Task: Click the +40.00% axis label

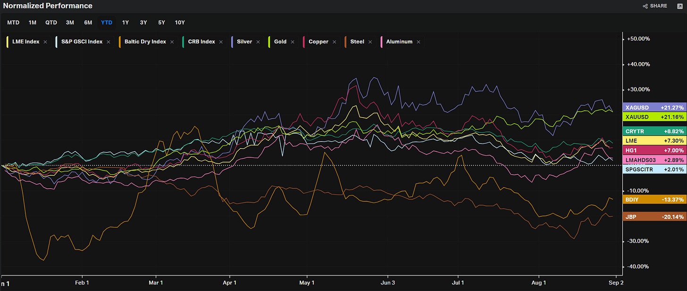Action: [638, 64]
